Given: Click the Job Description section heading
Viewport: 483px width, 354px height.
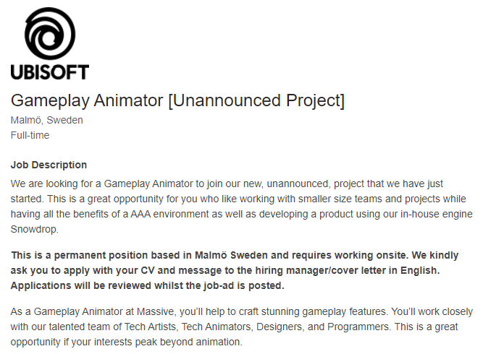Looking at the screenshot, I should point(49,165).
